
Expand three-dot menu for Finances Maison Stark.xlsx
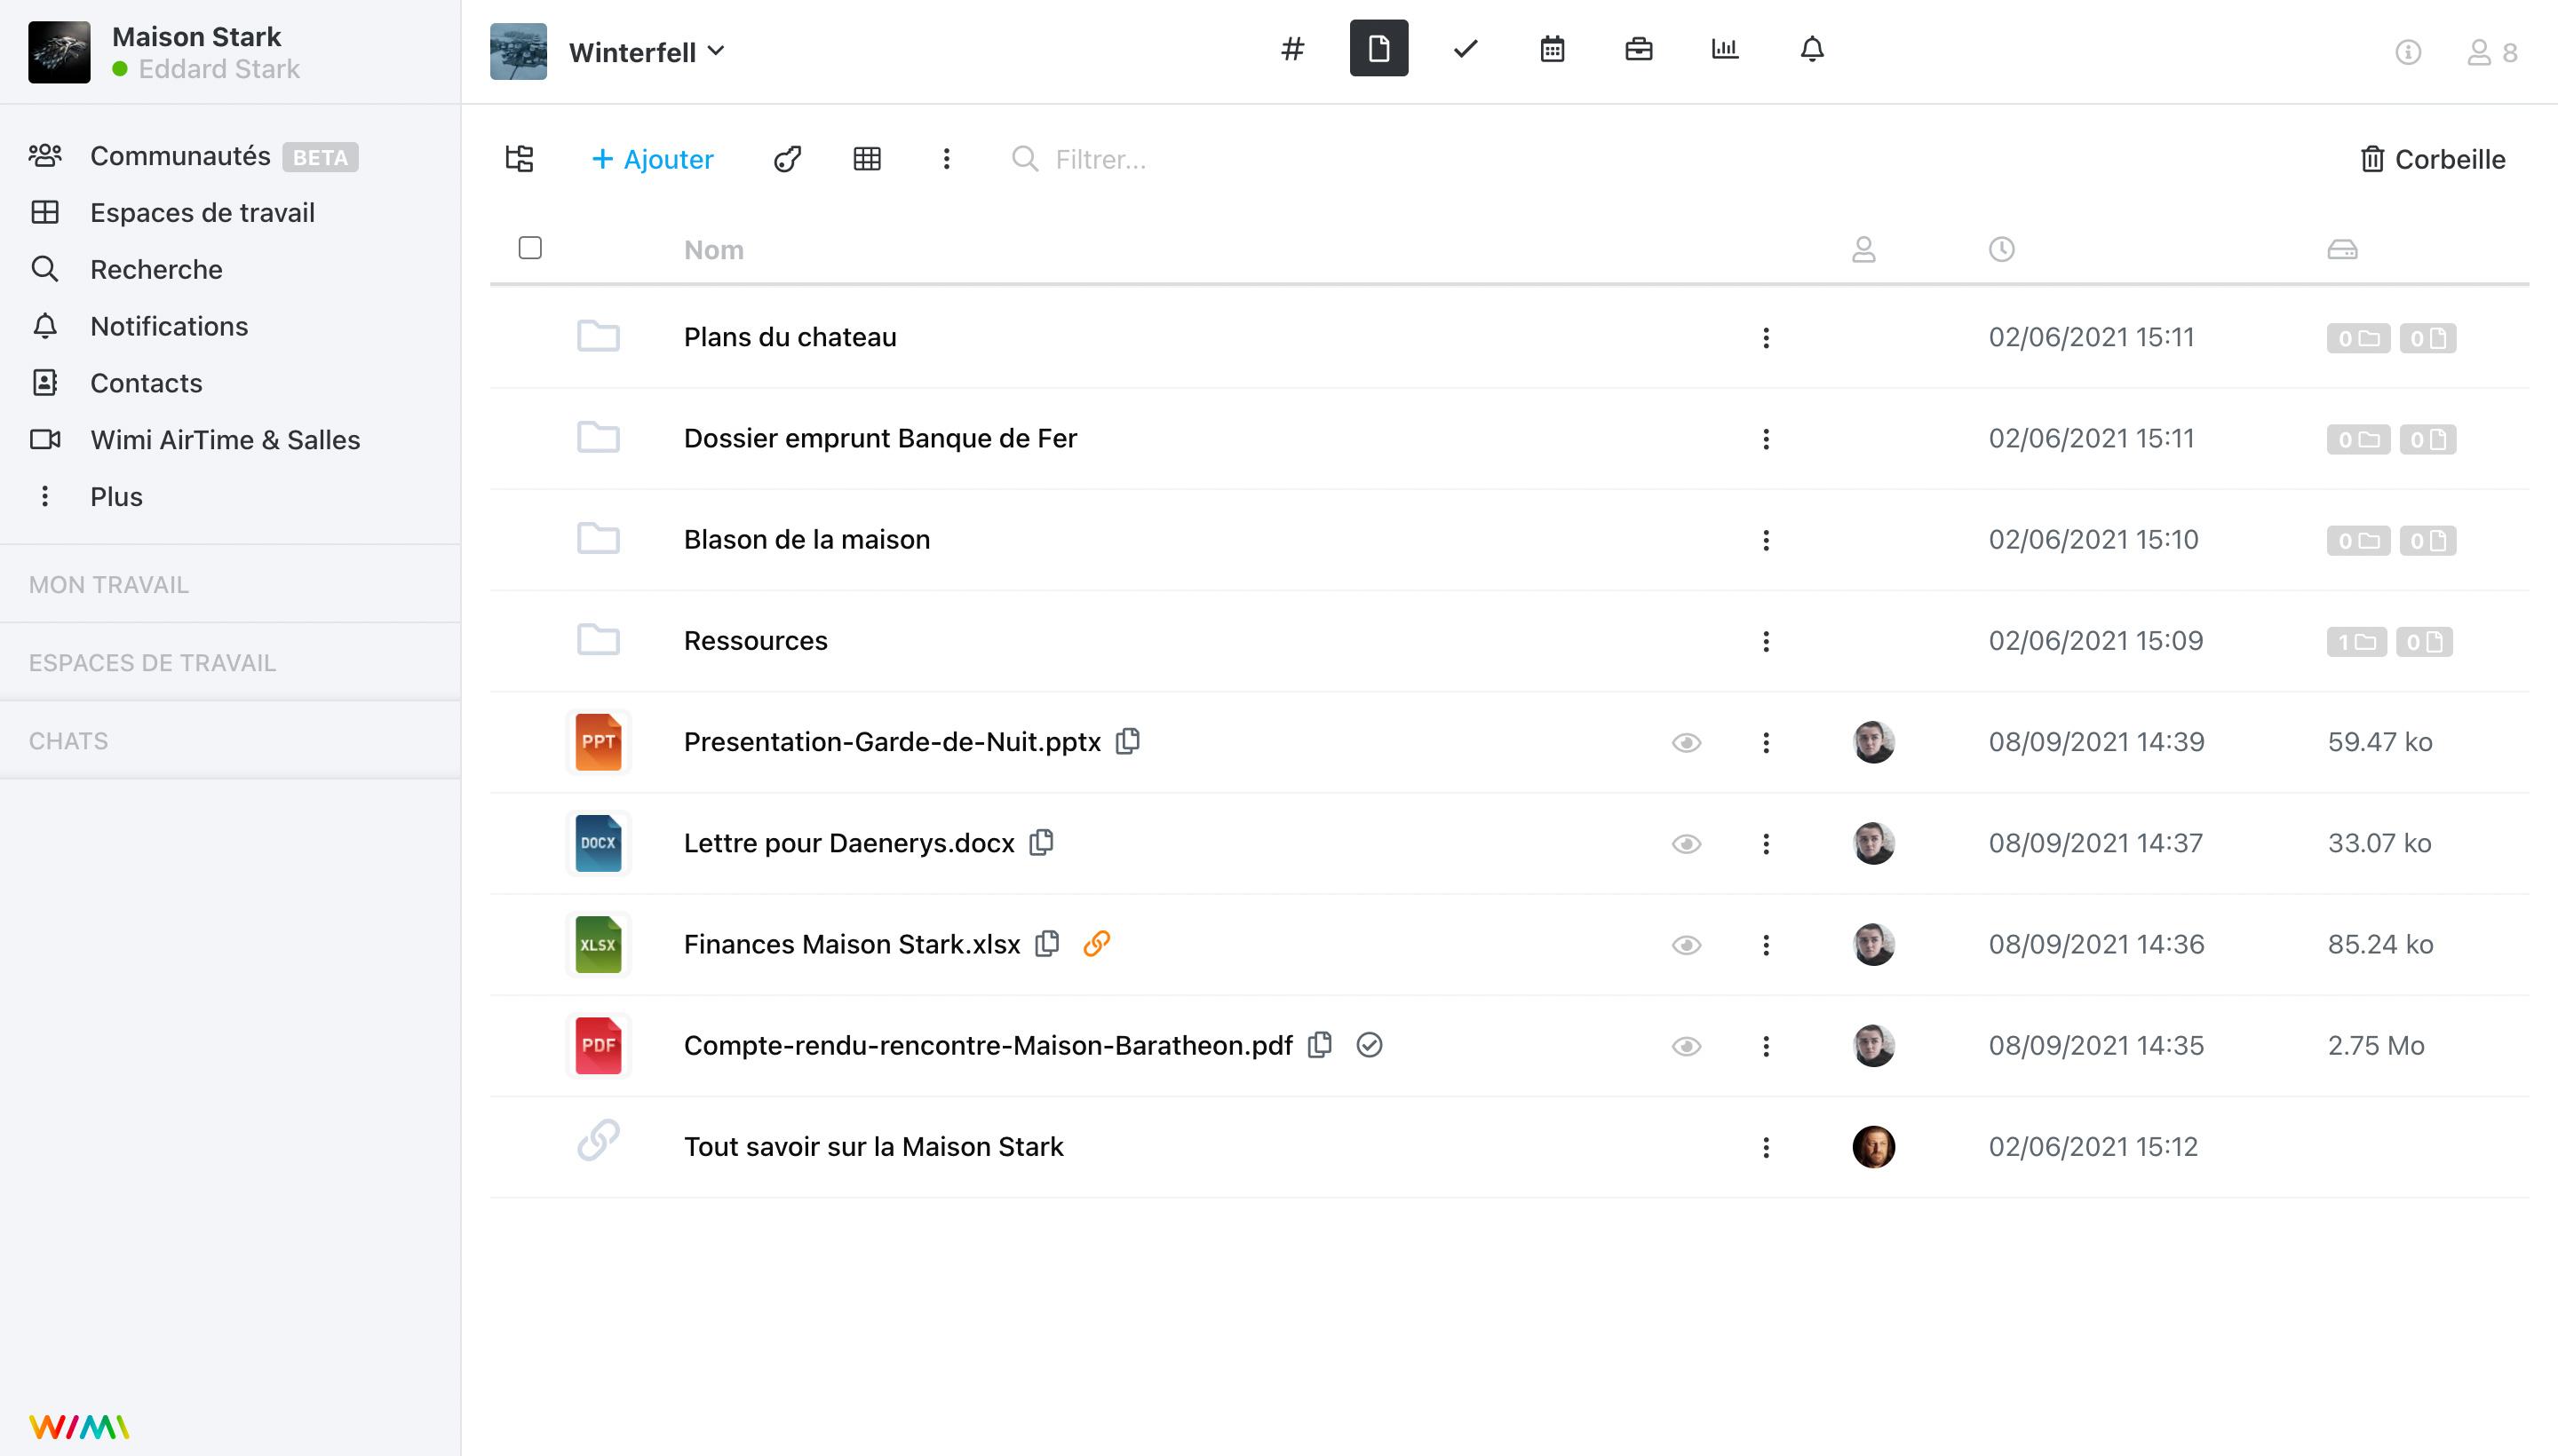click(x=1768, y=945)
